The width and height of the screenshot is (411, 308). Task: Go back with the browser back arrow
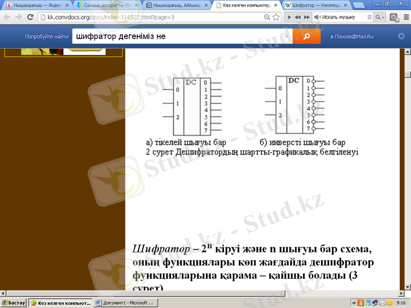tap(7, 17)
